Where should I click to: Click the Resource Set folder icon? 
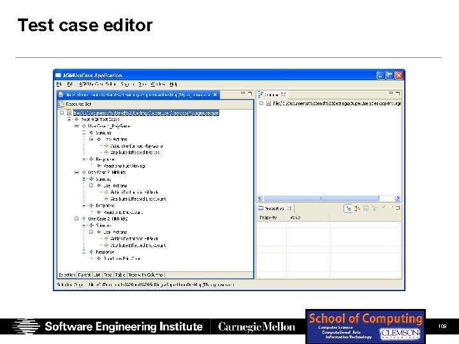click(x=62, y=104)
